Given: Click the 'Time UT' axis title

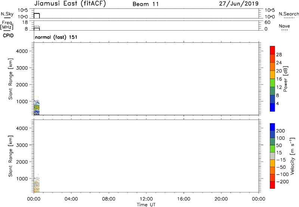Looking at the screenshot, I should (x=146, y=205).
